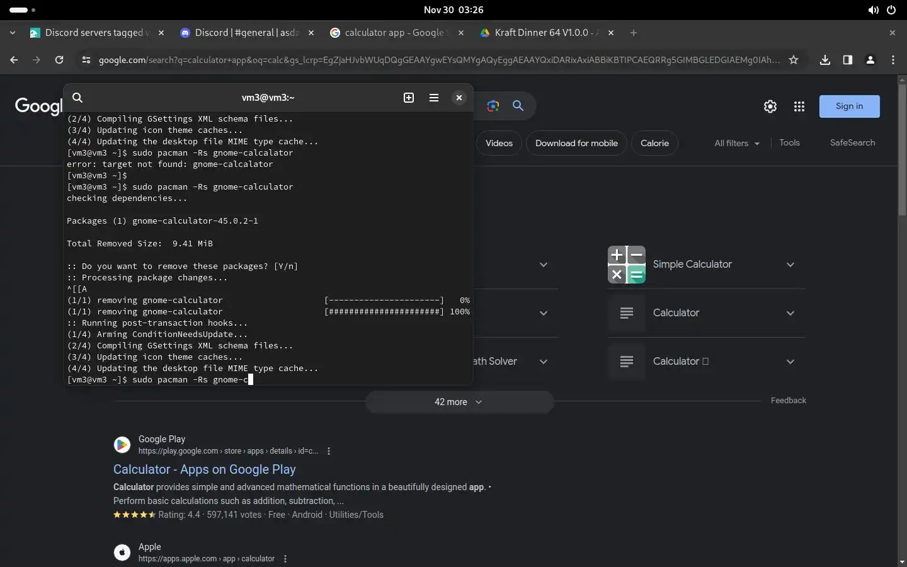Image resolution: width=907 pixels, height=567 pixels.
Task: Select the Videos filter chip
Action: (499, 143)
